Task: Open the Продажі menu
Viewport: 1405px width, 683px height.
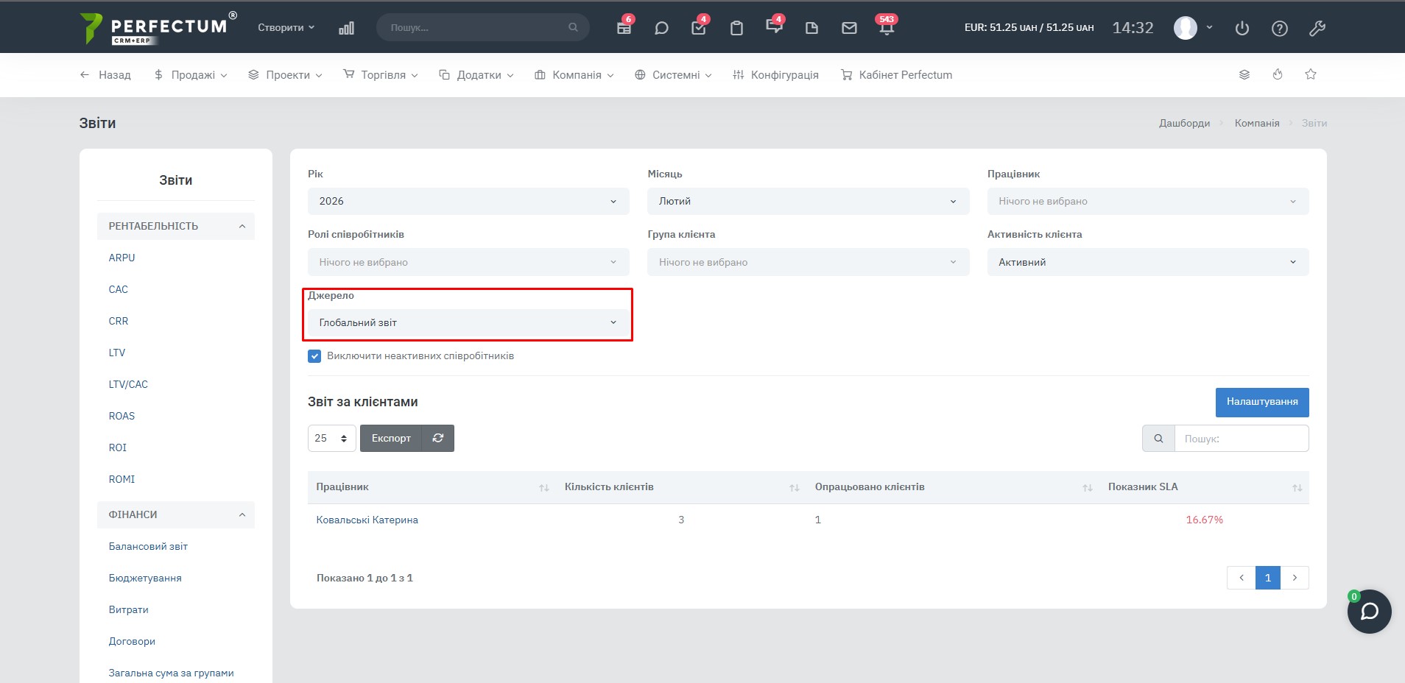Action: (191, 75)
